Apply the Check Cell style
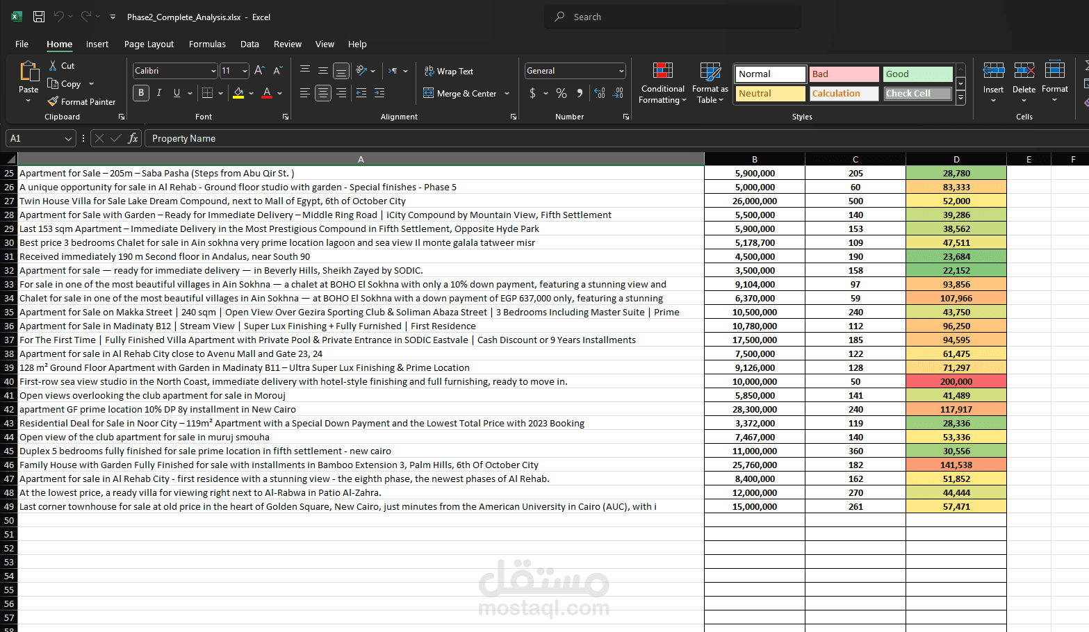Image resolution: width=1089 pixels, height=632 pixels. click(x=917, y=93)
